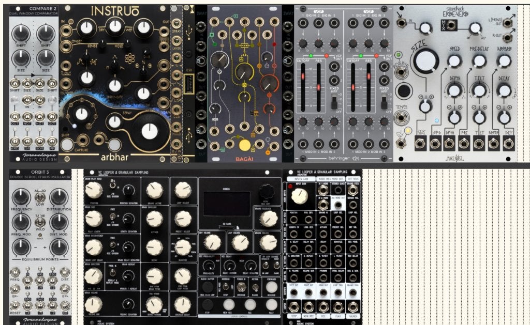The height and width of the screenshot is (325, 530).
Task: Click the STOP button on VC Looper
Action: click(x=207, y=305)
